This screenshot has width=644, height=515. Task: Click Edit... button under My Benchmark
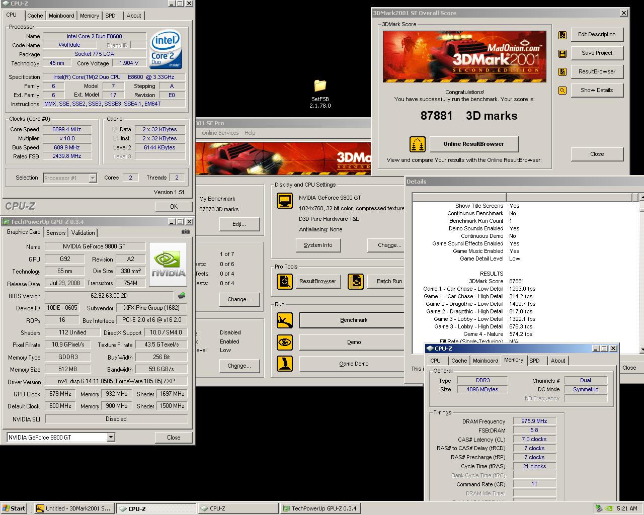tap(239, 224)
